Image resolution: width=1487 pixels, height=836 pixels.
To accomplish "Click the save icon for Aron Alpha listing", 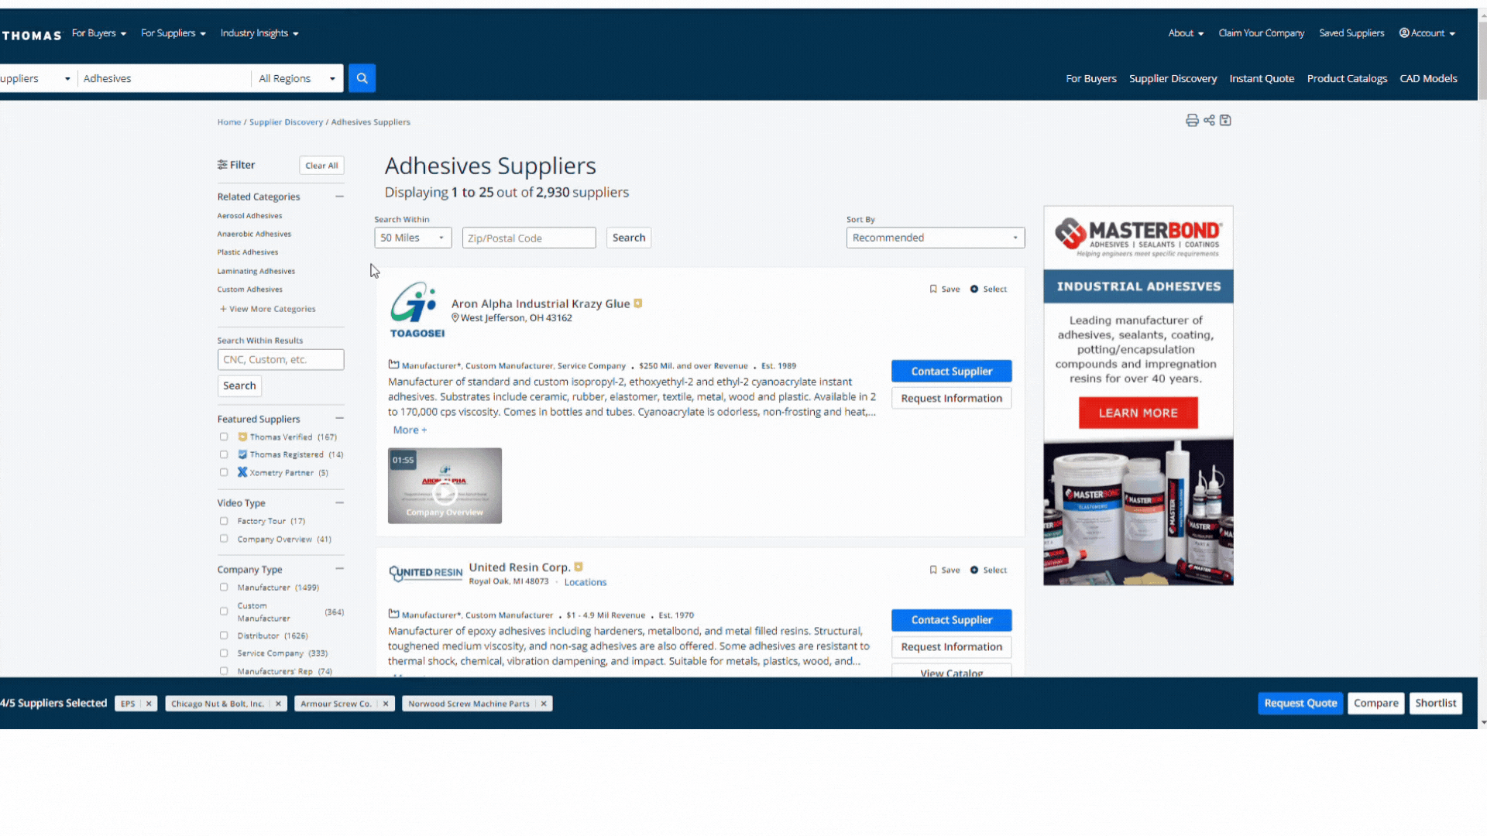I will 932,289.
